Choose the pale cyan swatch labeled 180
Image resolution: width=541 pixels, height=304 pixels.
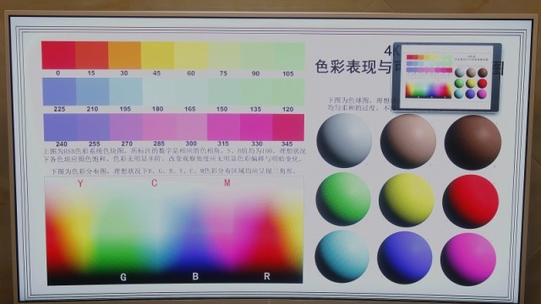pos(158,92)
